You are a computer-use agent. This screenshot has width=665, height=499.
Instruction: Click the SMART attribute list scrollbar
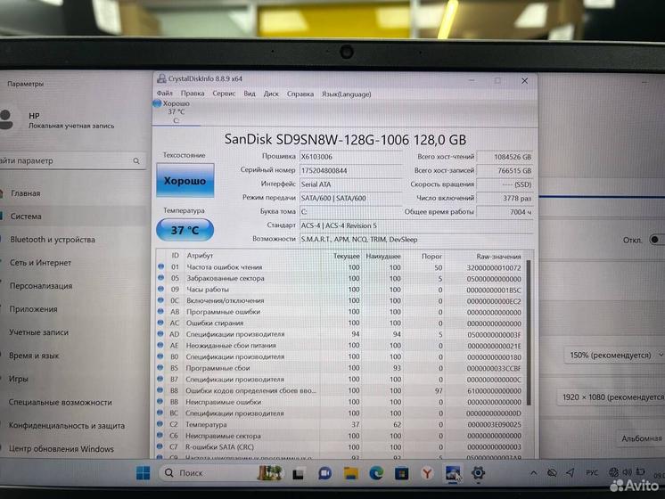tap(530, 356)
